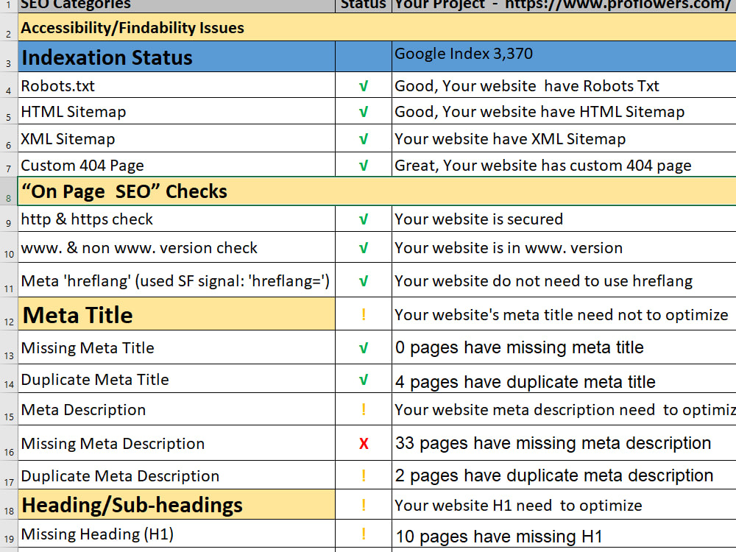The height and width of the screenshot is (552, 736).
Task: Select row header 12
Action: pyautogui.click(x=8, y=314)
